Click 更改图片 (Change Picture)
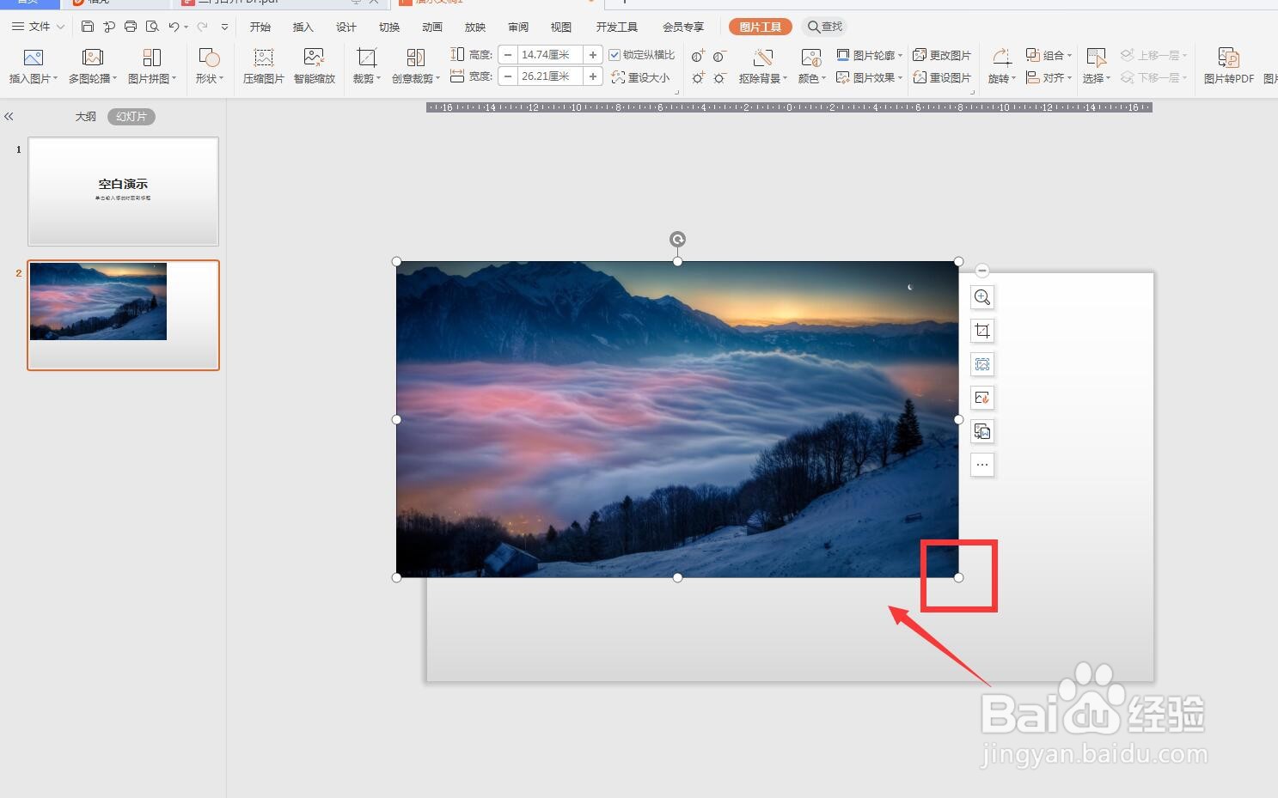1278x798 pixels. 942,55
